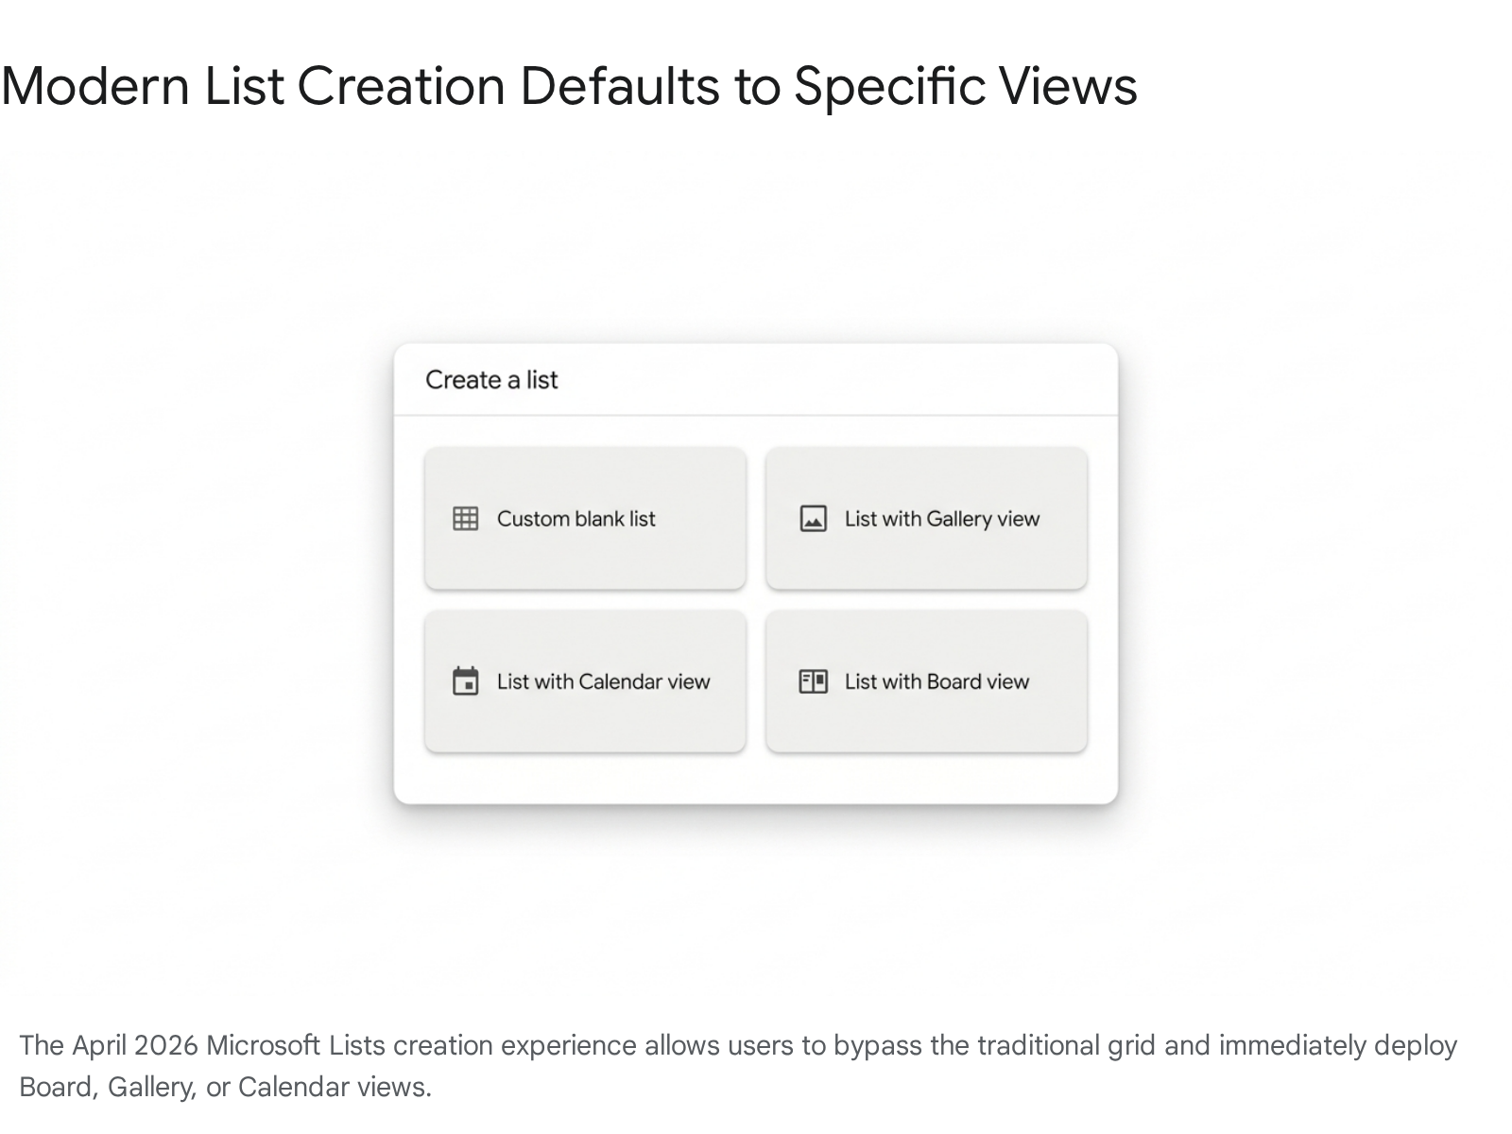Click the "Custom blank list" label text

point(576,519)
